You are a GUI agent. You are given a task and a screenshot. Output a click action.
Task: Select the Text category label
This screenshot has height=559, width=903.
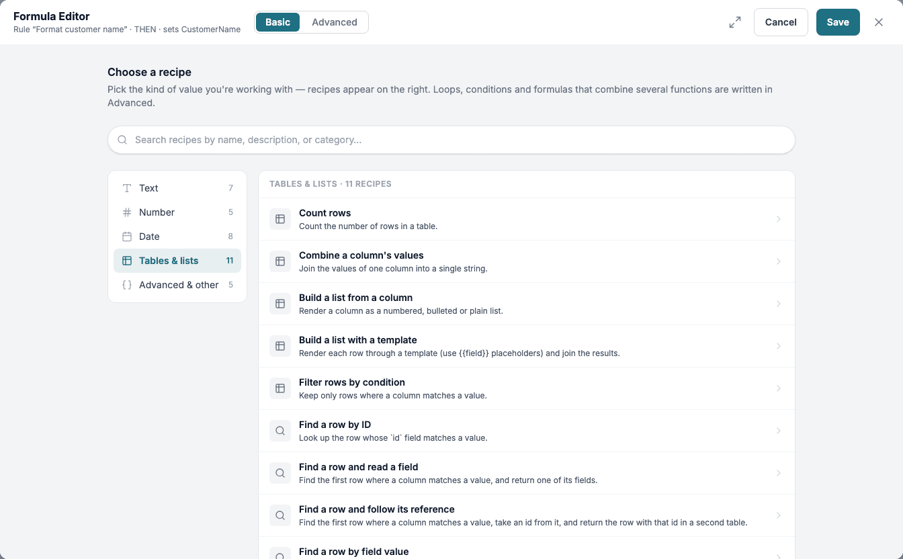pyautogui.click(x=148, y=188)
